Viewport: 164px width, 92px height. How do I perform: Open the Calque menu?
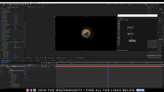tap(16, 3)
